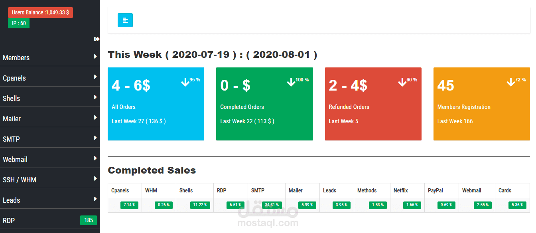Click the logout icon in sidebar
This screenshot has height=233, width=536.
(97, 39)
